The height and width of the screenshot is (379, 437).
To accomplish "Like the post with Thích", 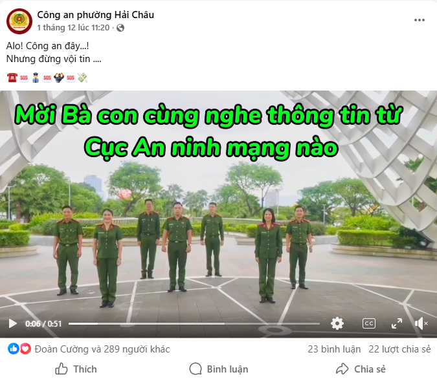I will point(76,369).
